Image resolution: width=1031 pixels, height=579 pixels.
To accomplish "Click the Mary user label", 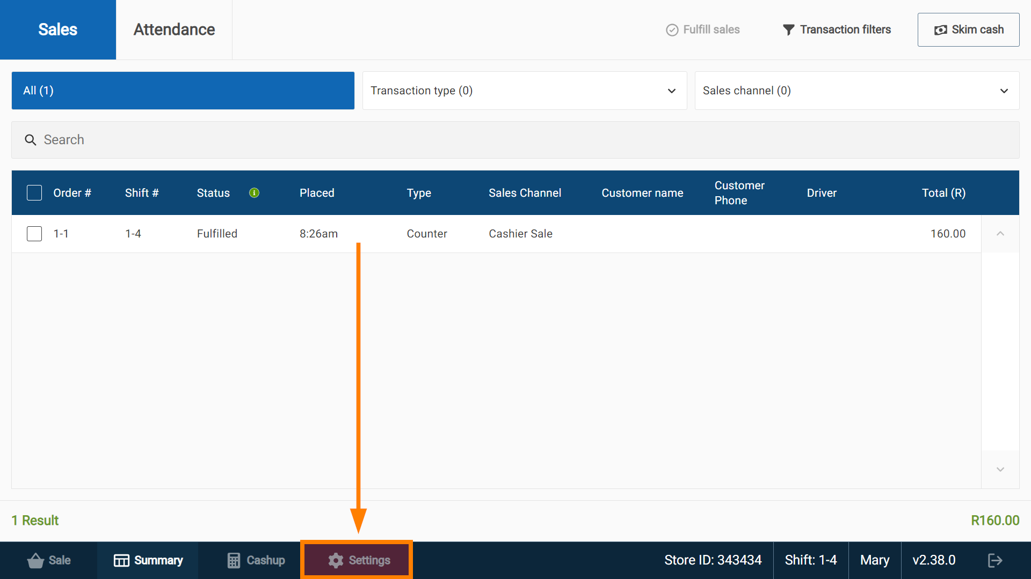I will tap(874, 560).
